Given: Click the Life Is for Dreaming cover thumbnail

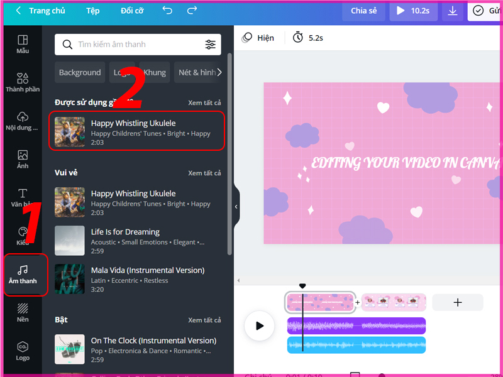Looking at the screenshot, I should [70, 241].
